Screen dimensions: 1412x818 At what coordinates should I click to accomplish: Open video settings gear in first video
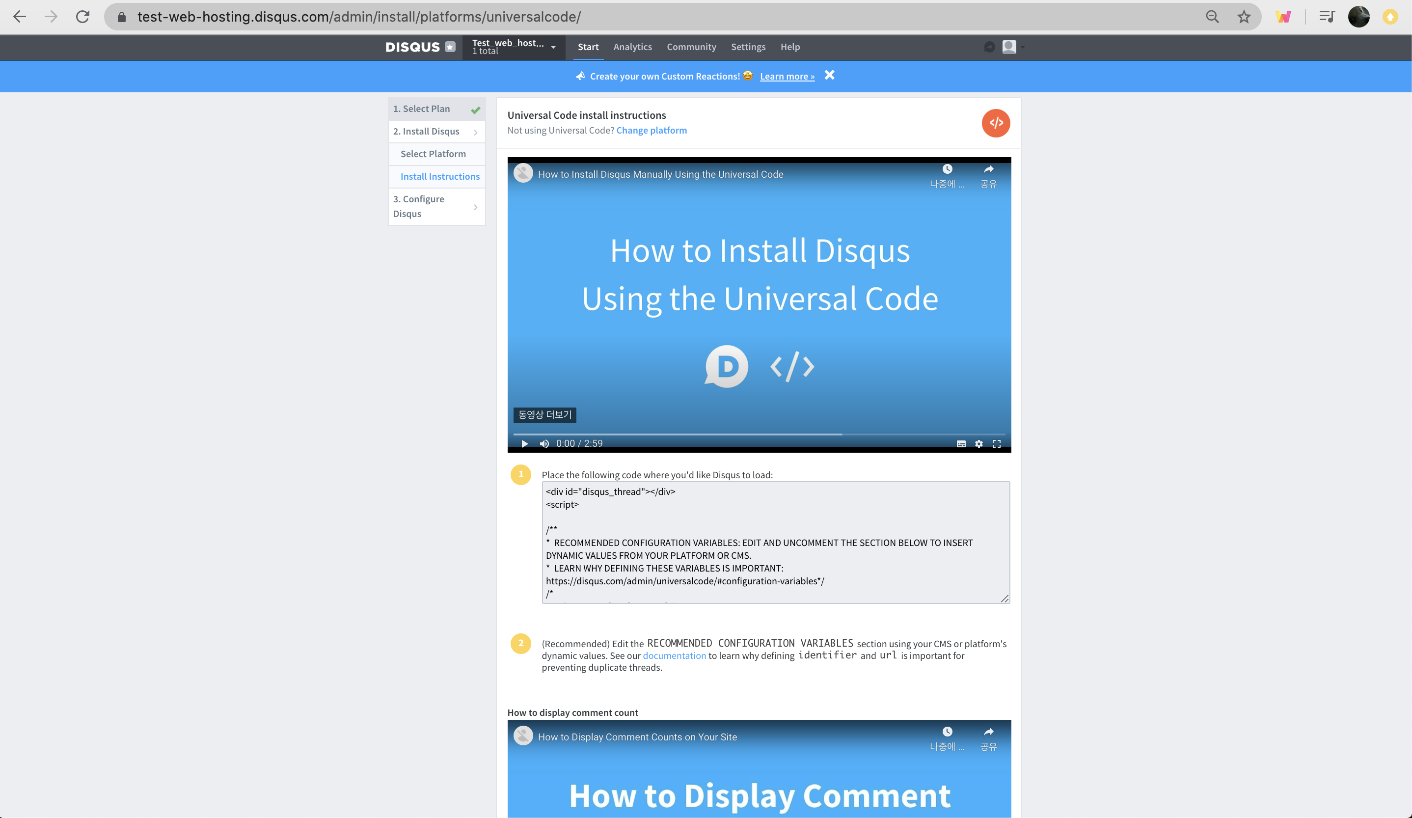(978, 443)
